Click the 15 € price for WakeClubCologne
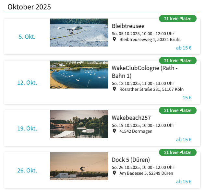The width and height of the screenshot is (205, 193). tap(187, 98)
